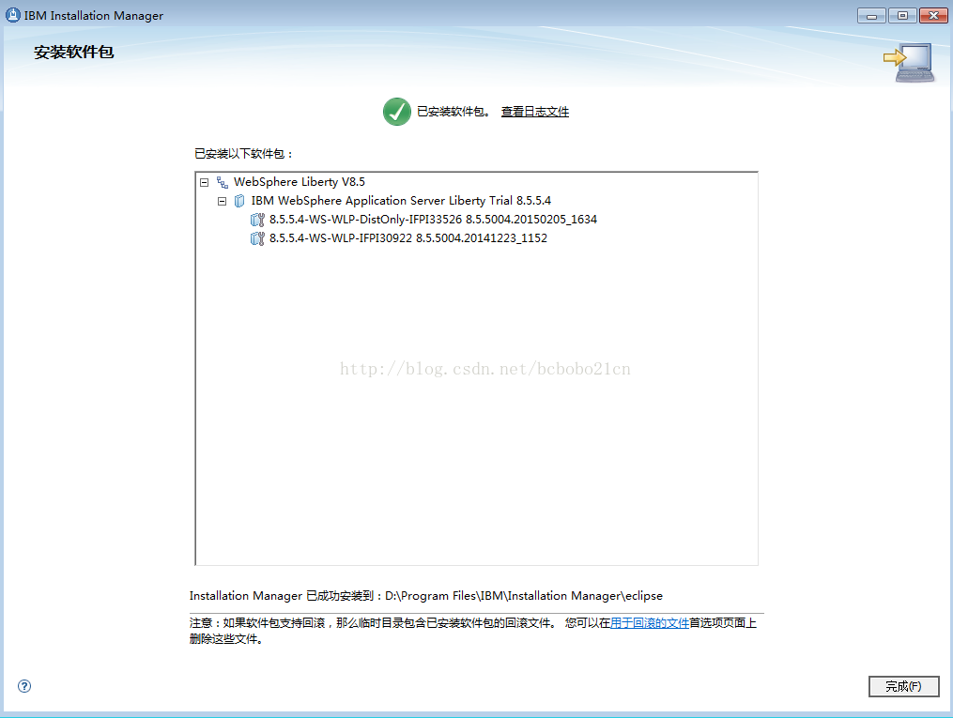The image size is (953, 718).
Task: Click the fix icon beside IFPI30922
Action: coord(257,238)
